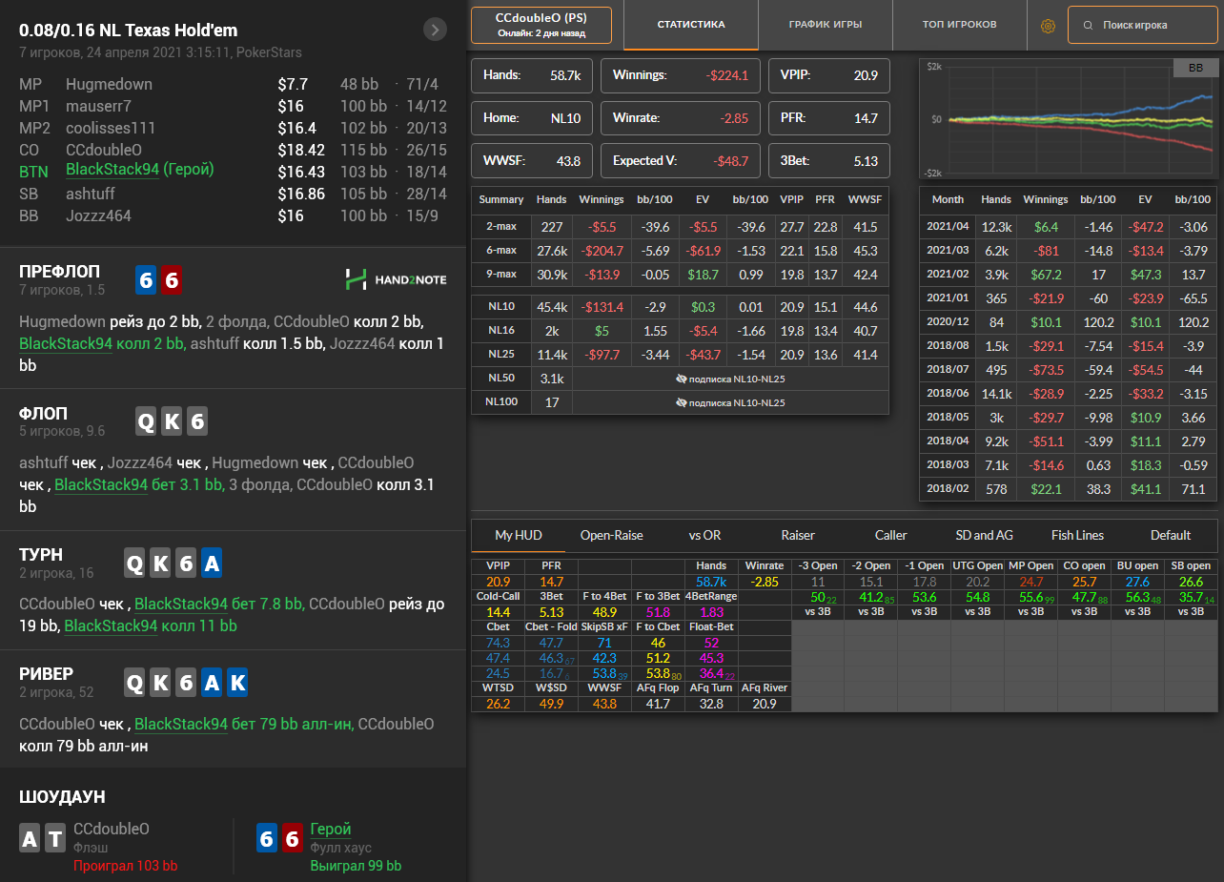Image resolution: width=1224 pixels, height=882 pixels.
Task: Click the Home NL10 stat box
Action: pos(532,118)
